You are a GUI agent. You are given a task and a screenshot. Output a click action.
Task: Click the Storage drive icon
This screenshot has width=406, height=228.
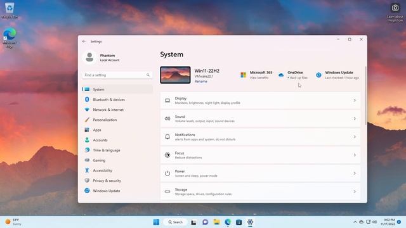point(167,191)
